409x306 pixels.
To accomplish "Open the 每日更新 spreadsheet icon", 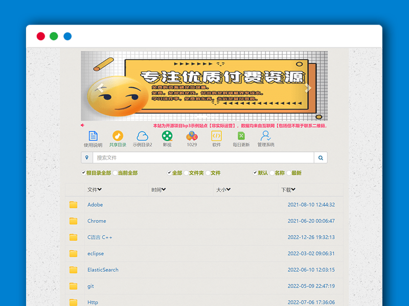I will pyautogui.click(x=241, y=136).
